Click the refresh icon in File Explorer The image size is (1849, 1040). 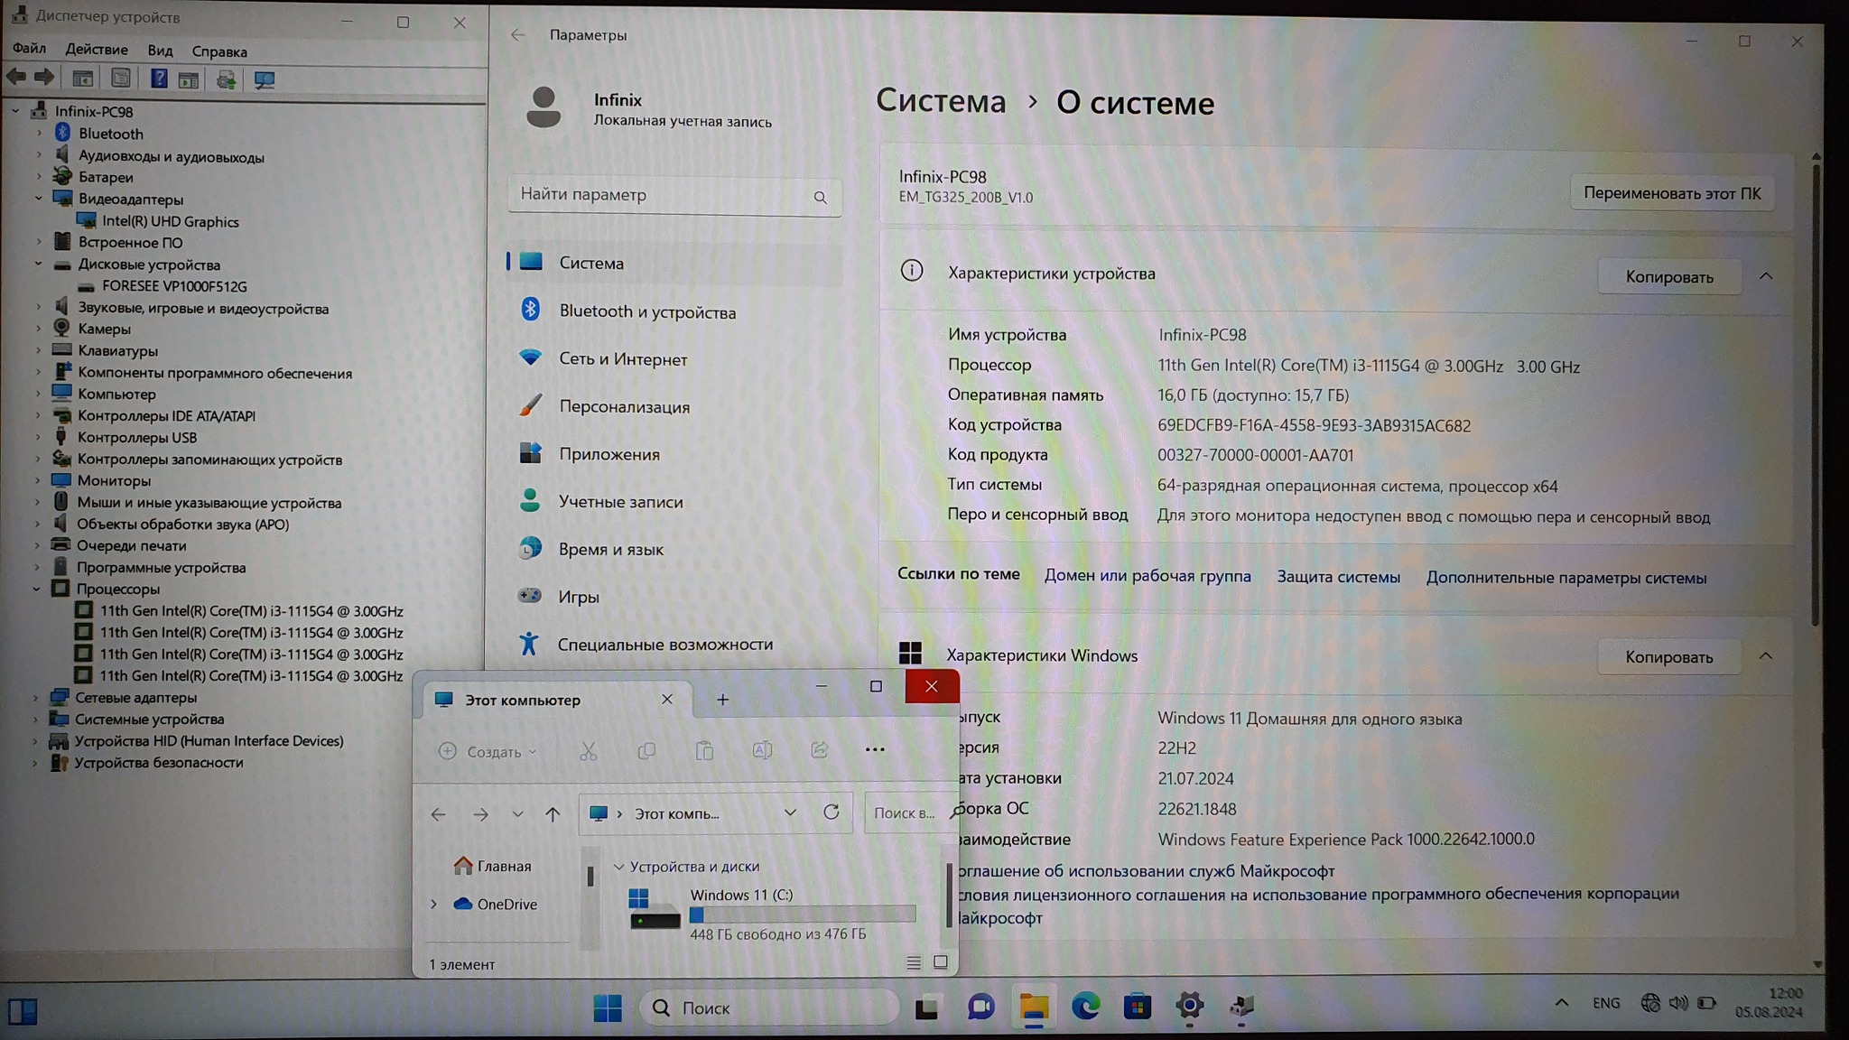[x=831, y=812]
